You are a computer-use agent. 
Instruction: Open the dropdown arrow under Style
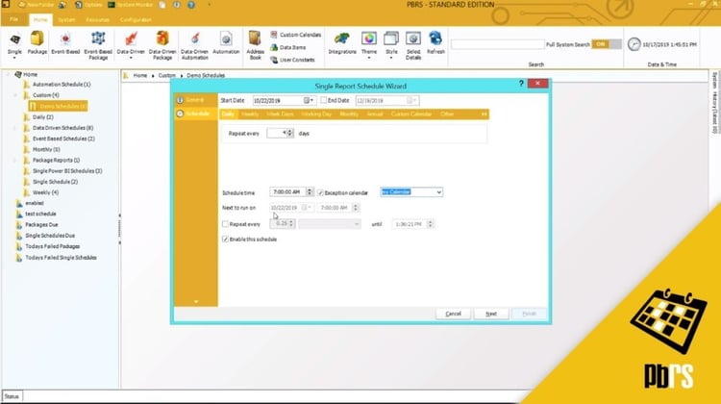point(391,58)
